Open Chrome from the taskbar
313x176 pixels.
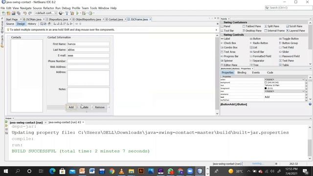(112, 171)
